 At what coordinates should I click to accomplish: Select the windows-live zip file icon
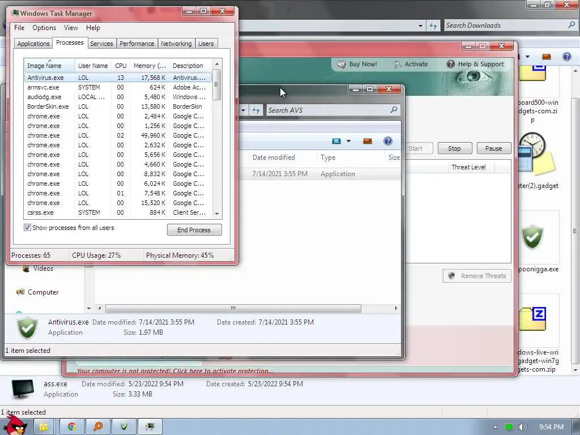pos(532,319)
